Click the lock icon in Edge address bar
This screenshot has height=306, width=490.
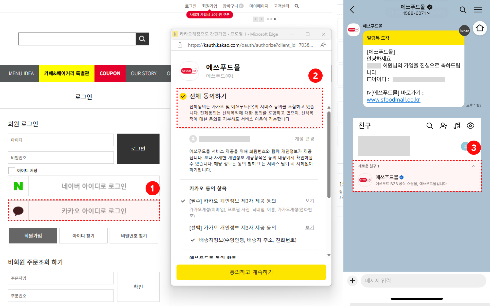(180, 45)
